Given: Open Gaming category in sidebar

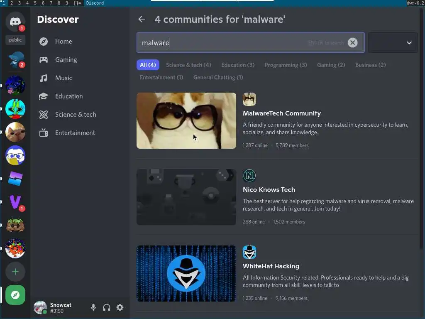Looking at the screenshot, I should 80,60.
